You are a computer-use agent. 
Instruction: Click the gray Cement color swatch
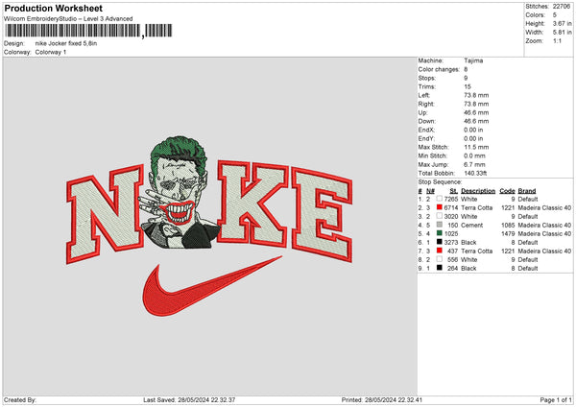point(440,225)
